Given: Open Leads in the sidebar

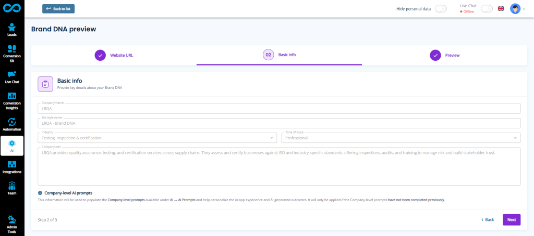Looking at the screenshot, I should click(12, 30).
